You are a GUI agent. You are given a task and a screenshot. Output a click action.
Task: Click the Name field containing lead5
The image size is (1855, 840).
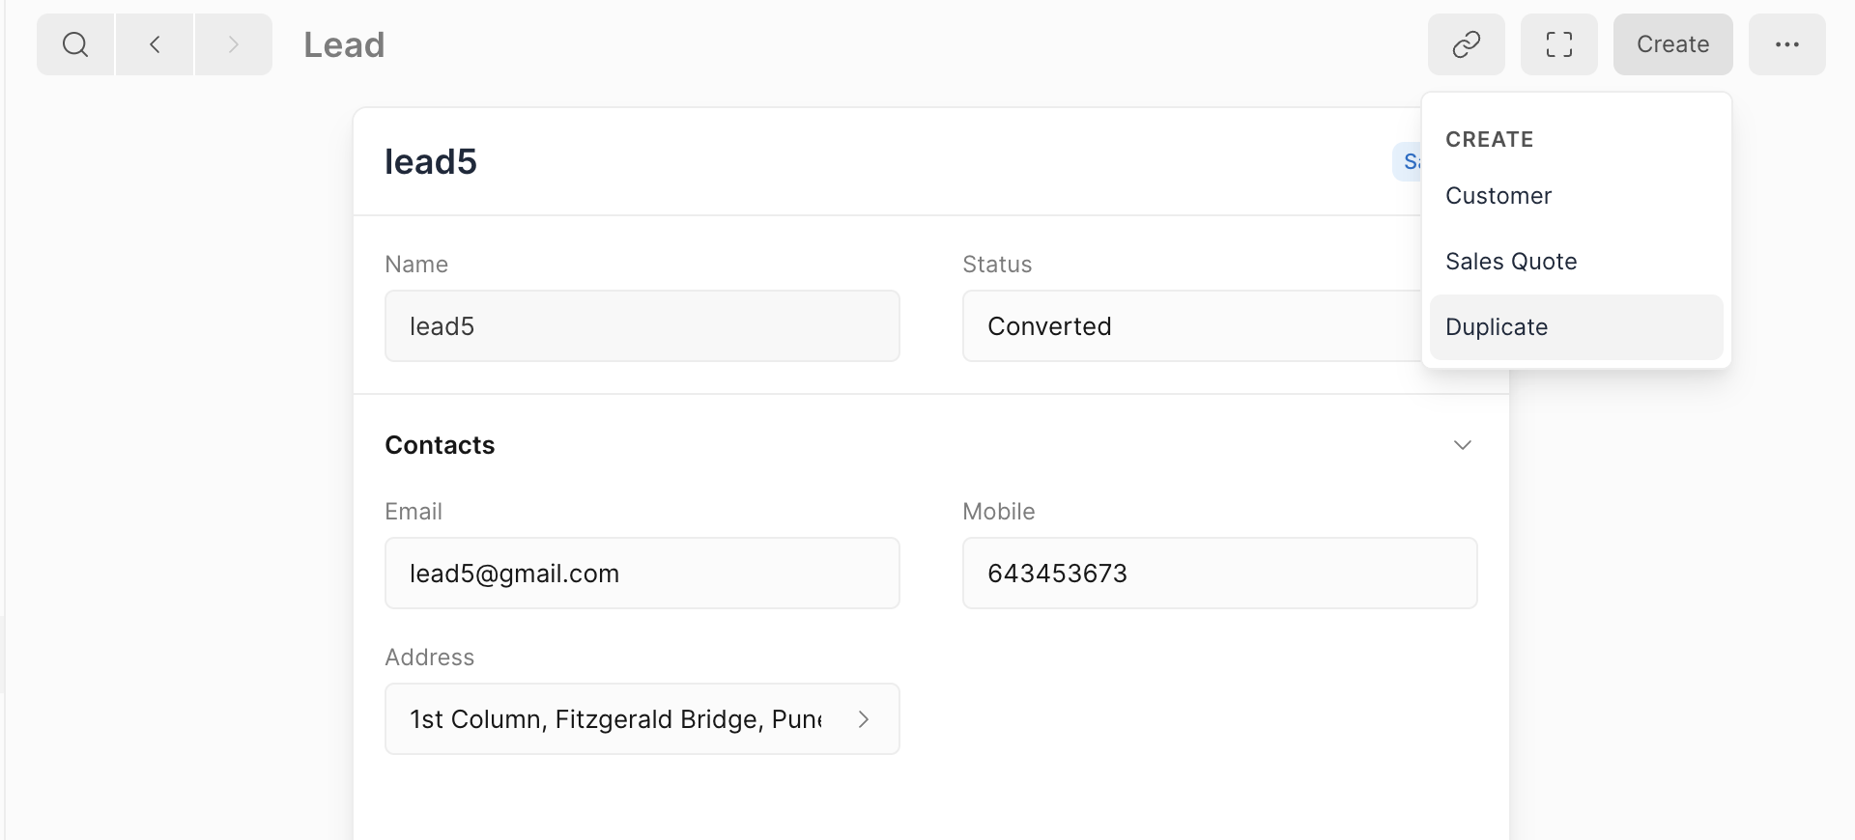click(x=642, y=326)
